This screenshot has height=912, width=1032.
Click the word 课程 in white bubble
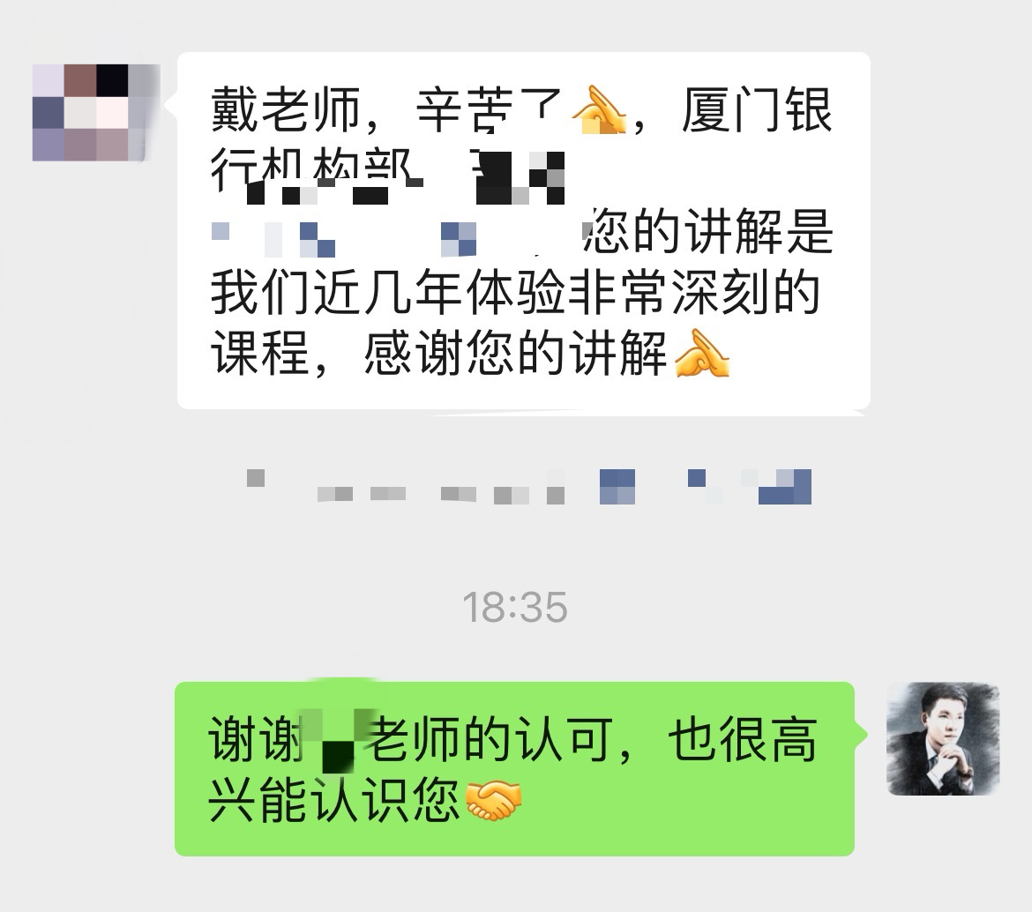(260, 354)
